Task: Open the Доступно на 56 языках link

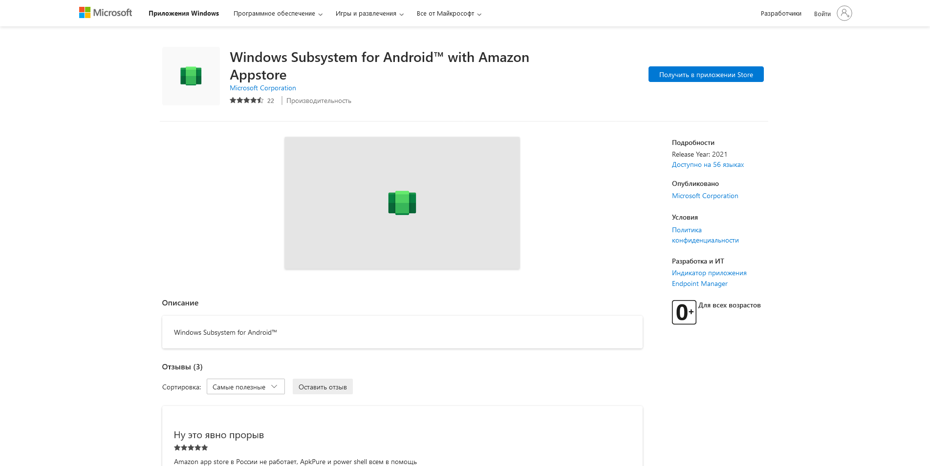Action: [708, 165]
